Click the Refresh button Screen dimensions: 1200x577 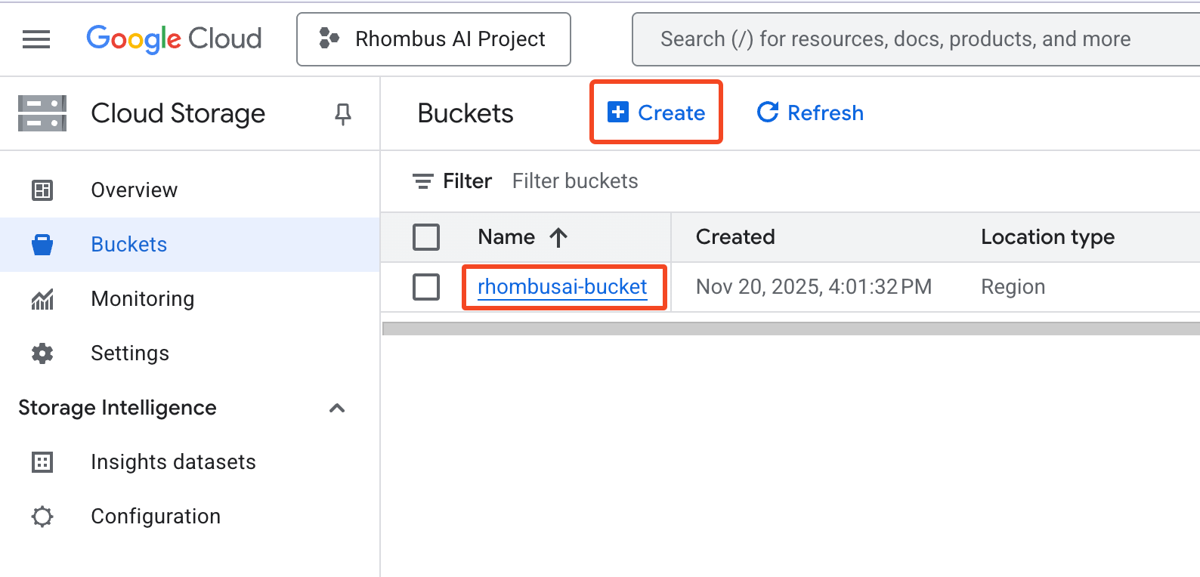810,113
